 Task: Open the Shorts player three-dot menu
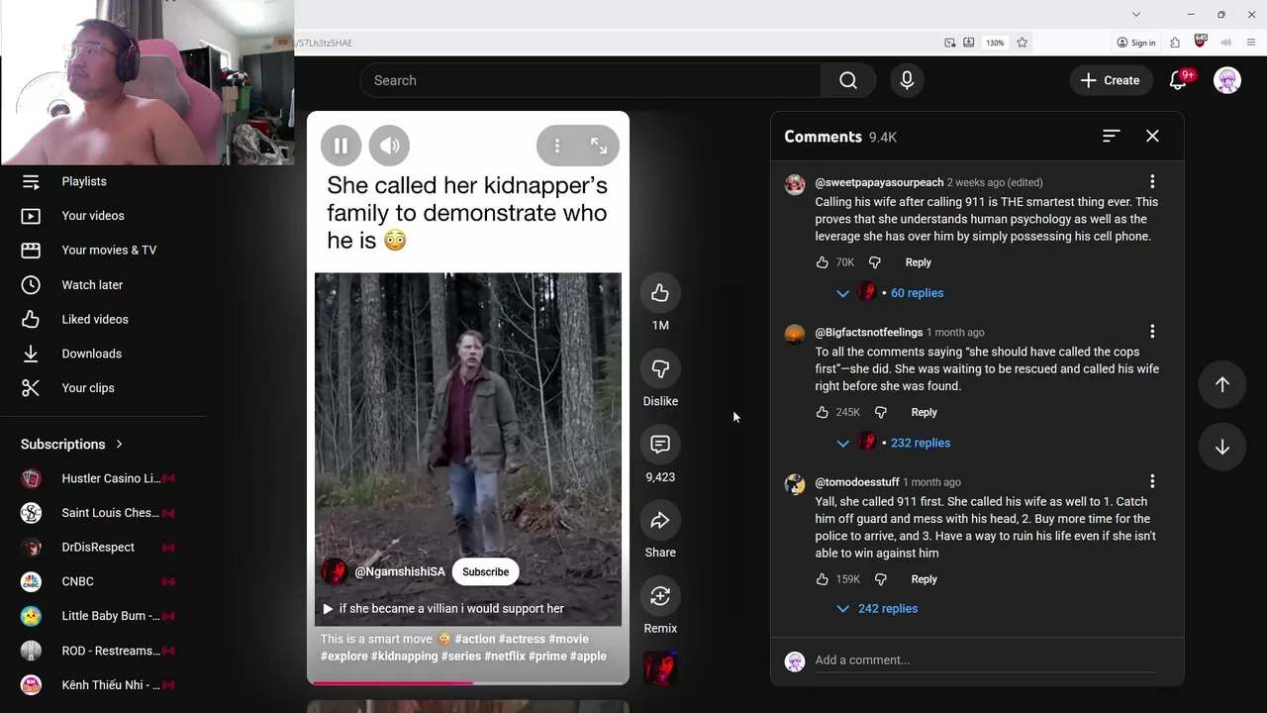tap(557, 146)
